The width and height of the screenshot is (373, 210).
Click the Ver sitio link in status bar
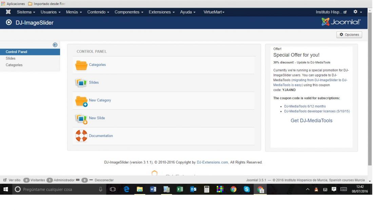(12, 180)
